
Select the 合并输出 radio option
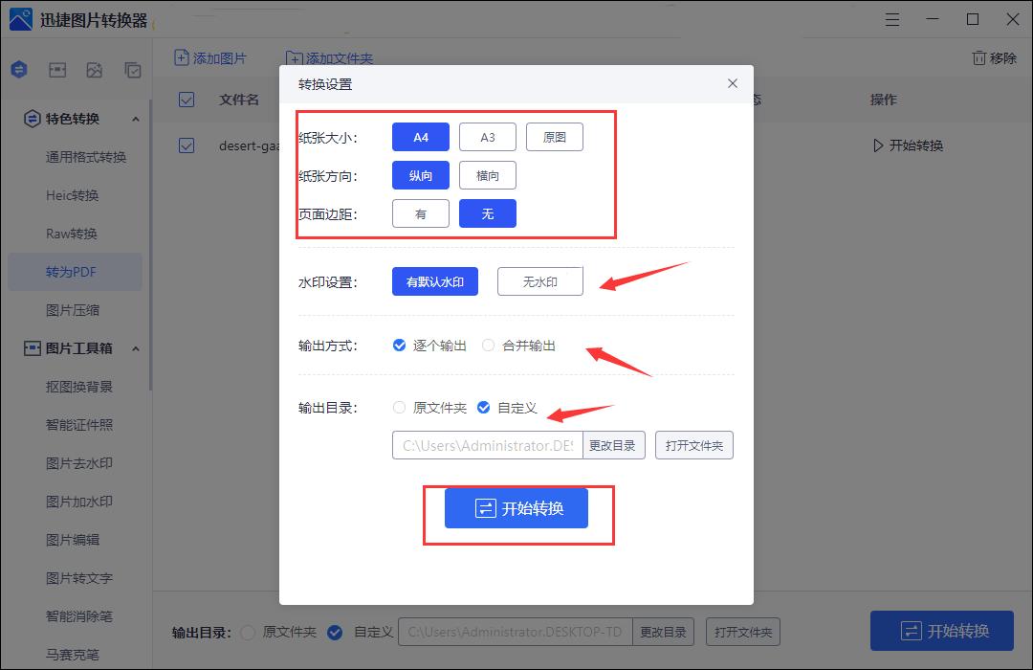[x=488, y=346]
